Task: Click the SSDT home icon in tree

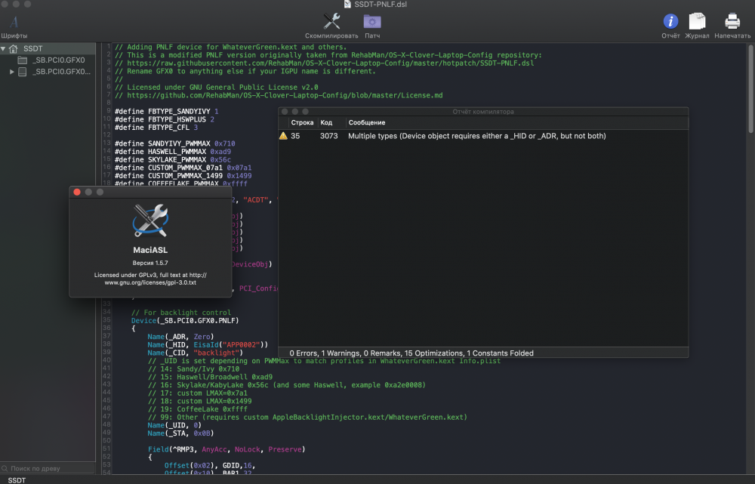Action: pyautogui.click(x=14, y=48)
